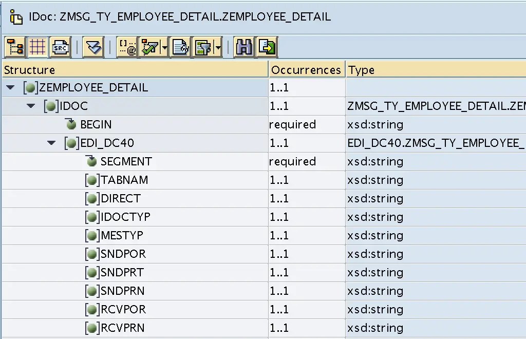Click the Type column header
This screenshot has height=339, width=526.
(x=360, y=69)
